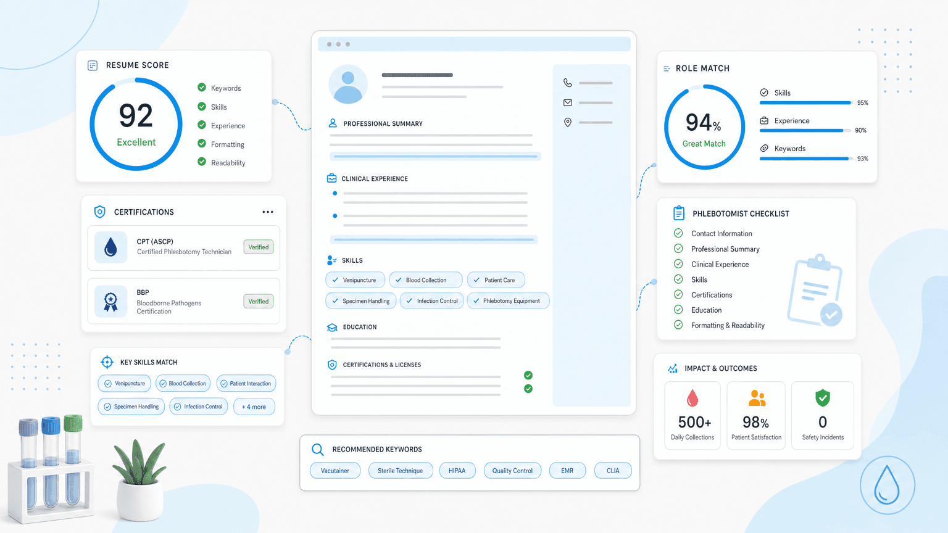Click the Professional Summary person icon
This screenshot has width=948, height=533.
coord(333,123)
